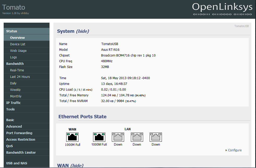The image size is (256, 168).
Task: Click the Total / Free NVRAM label
Action: pyautogui.click(x=73, y=101)
